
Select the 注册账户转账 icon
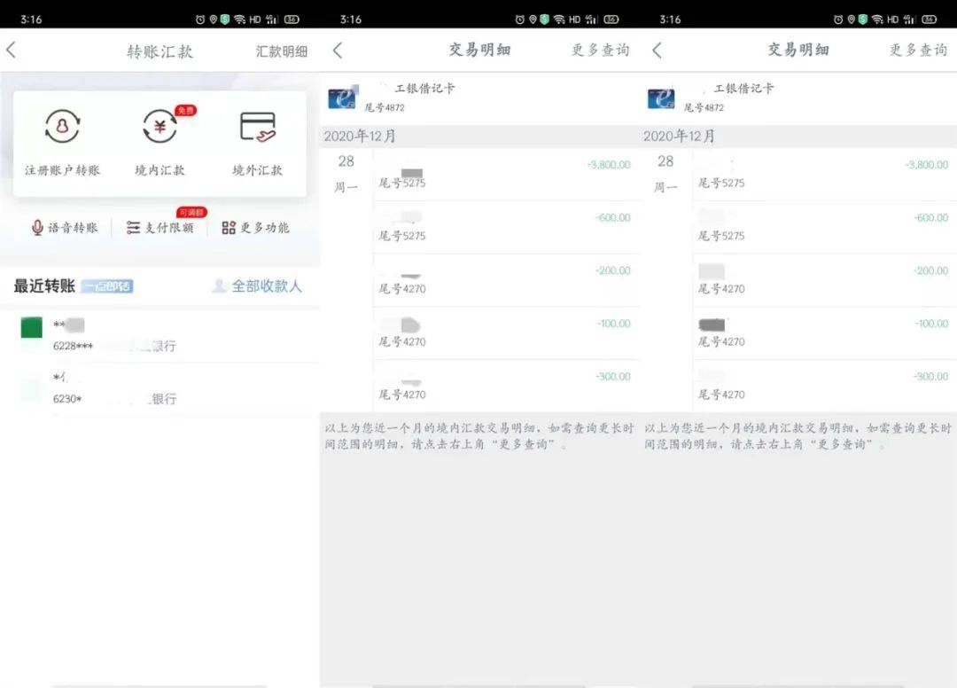pyautogui.click(x=62, y=127)
